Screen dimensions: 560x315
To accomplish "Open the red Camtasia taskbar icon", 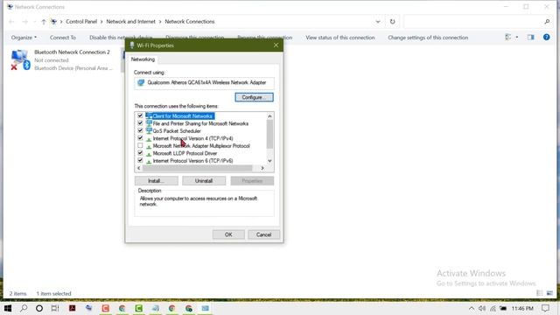I will (x=105, y=308).
